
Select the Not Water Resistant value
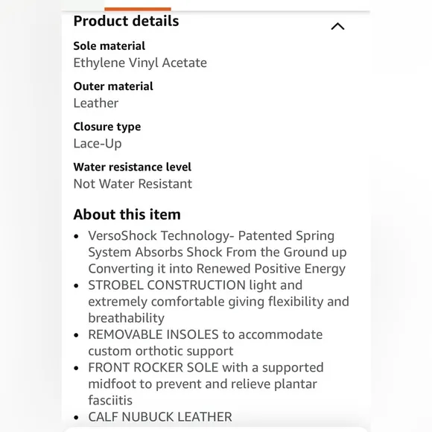click(133, 184)
